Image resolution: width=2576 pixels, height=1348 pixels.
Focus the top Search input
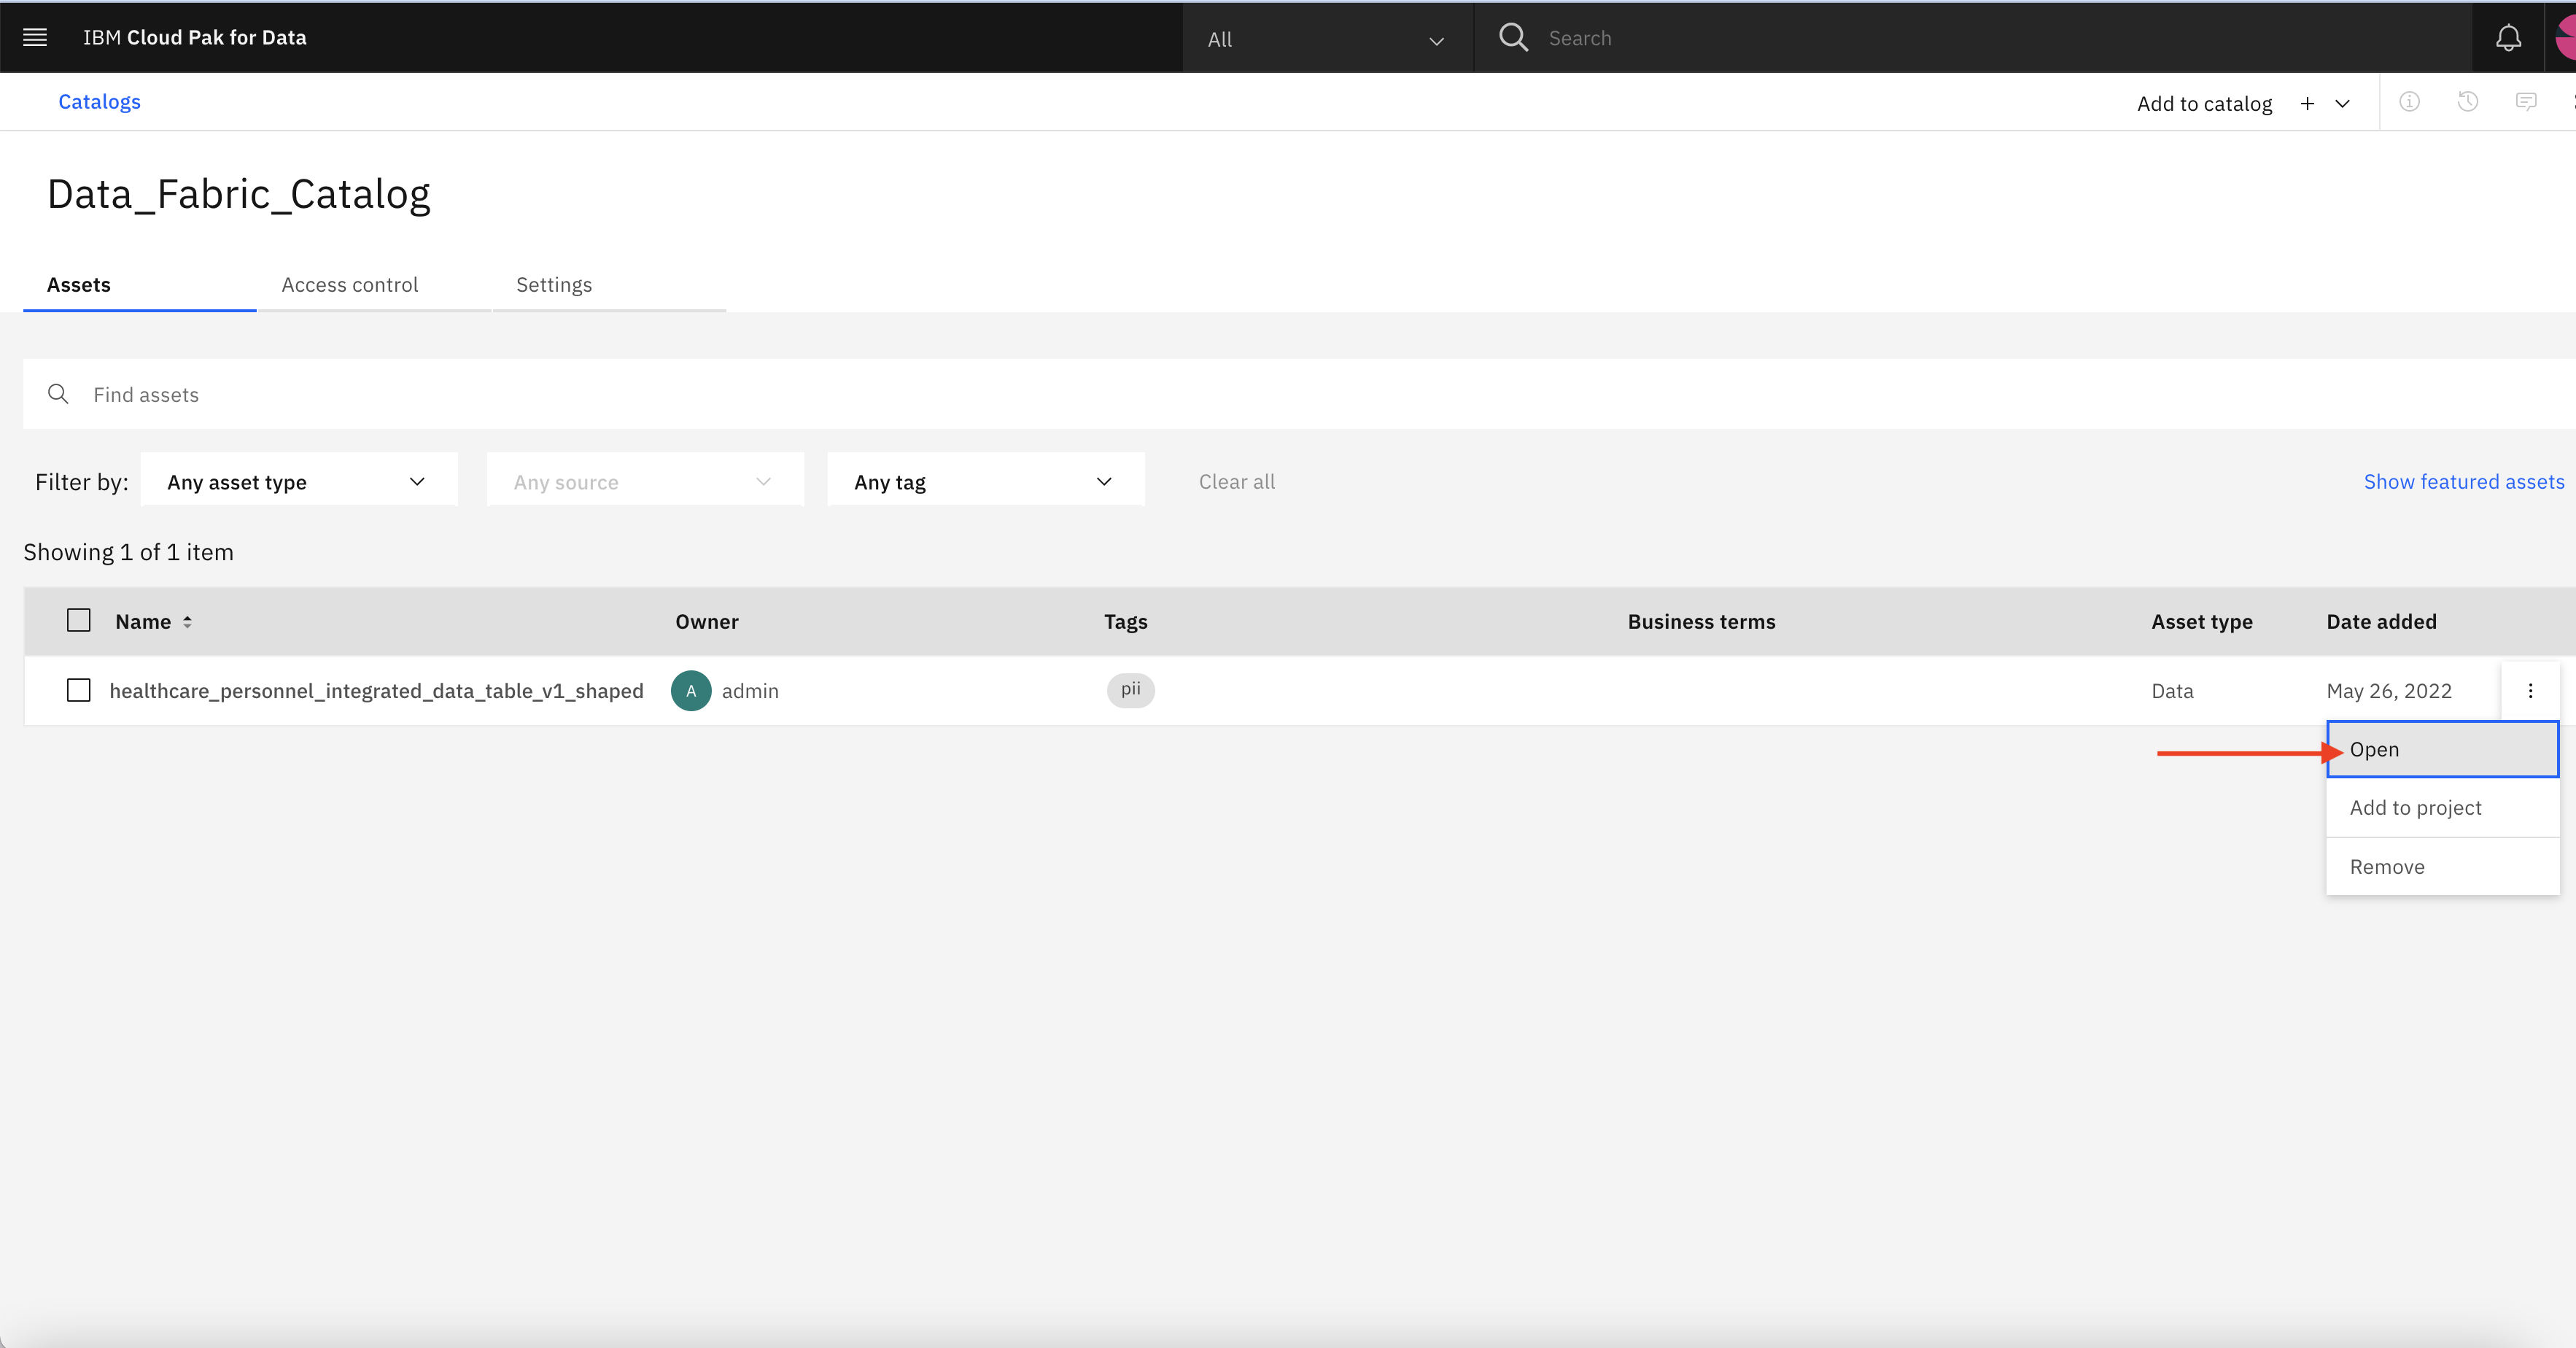click(x=1972, y=38)
